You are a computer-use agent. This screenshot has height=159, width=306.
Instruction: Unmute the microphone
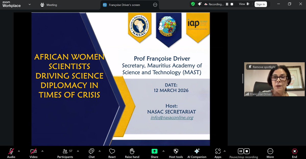(x=11, y=152)
